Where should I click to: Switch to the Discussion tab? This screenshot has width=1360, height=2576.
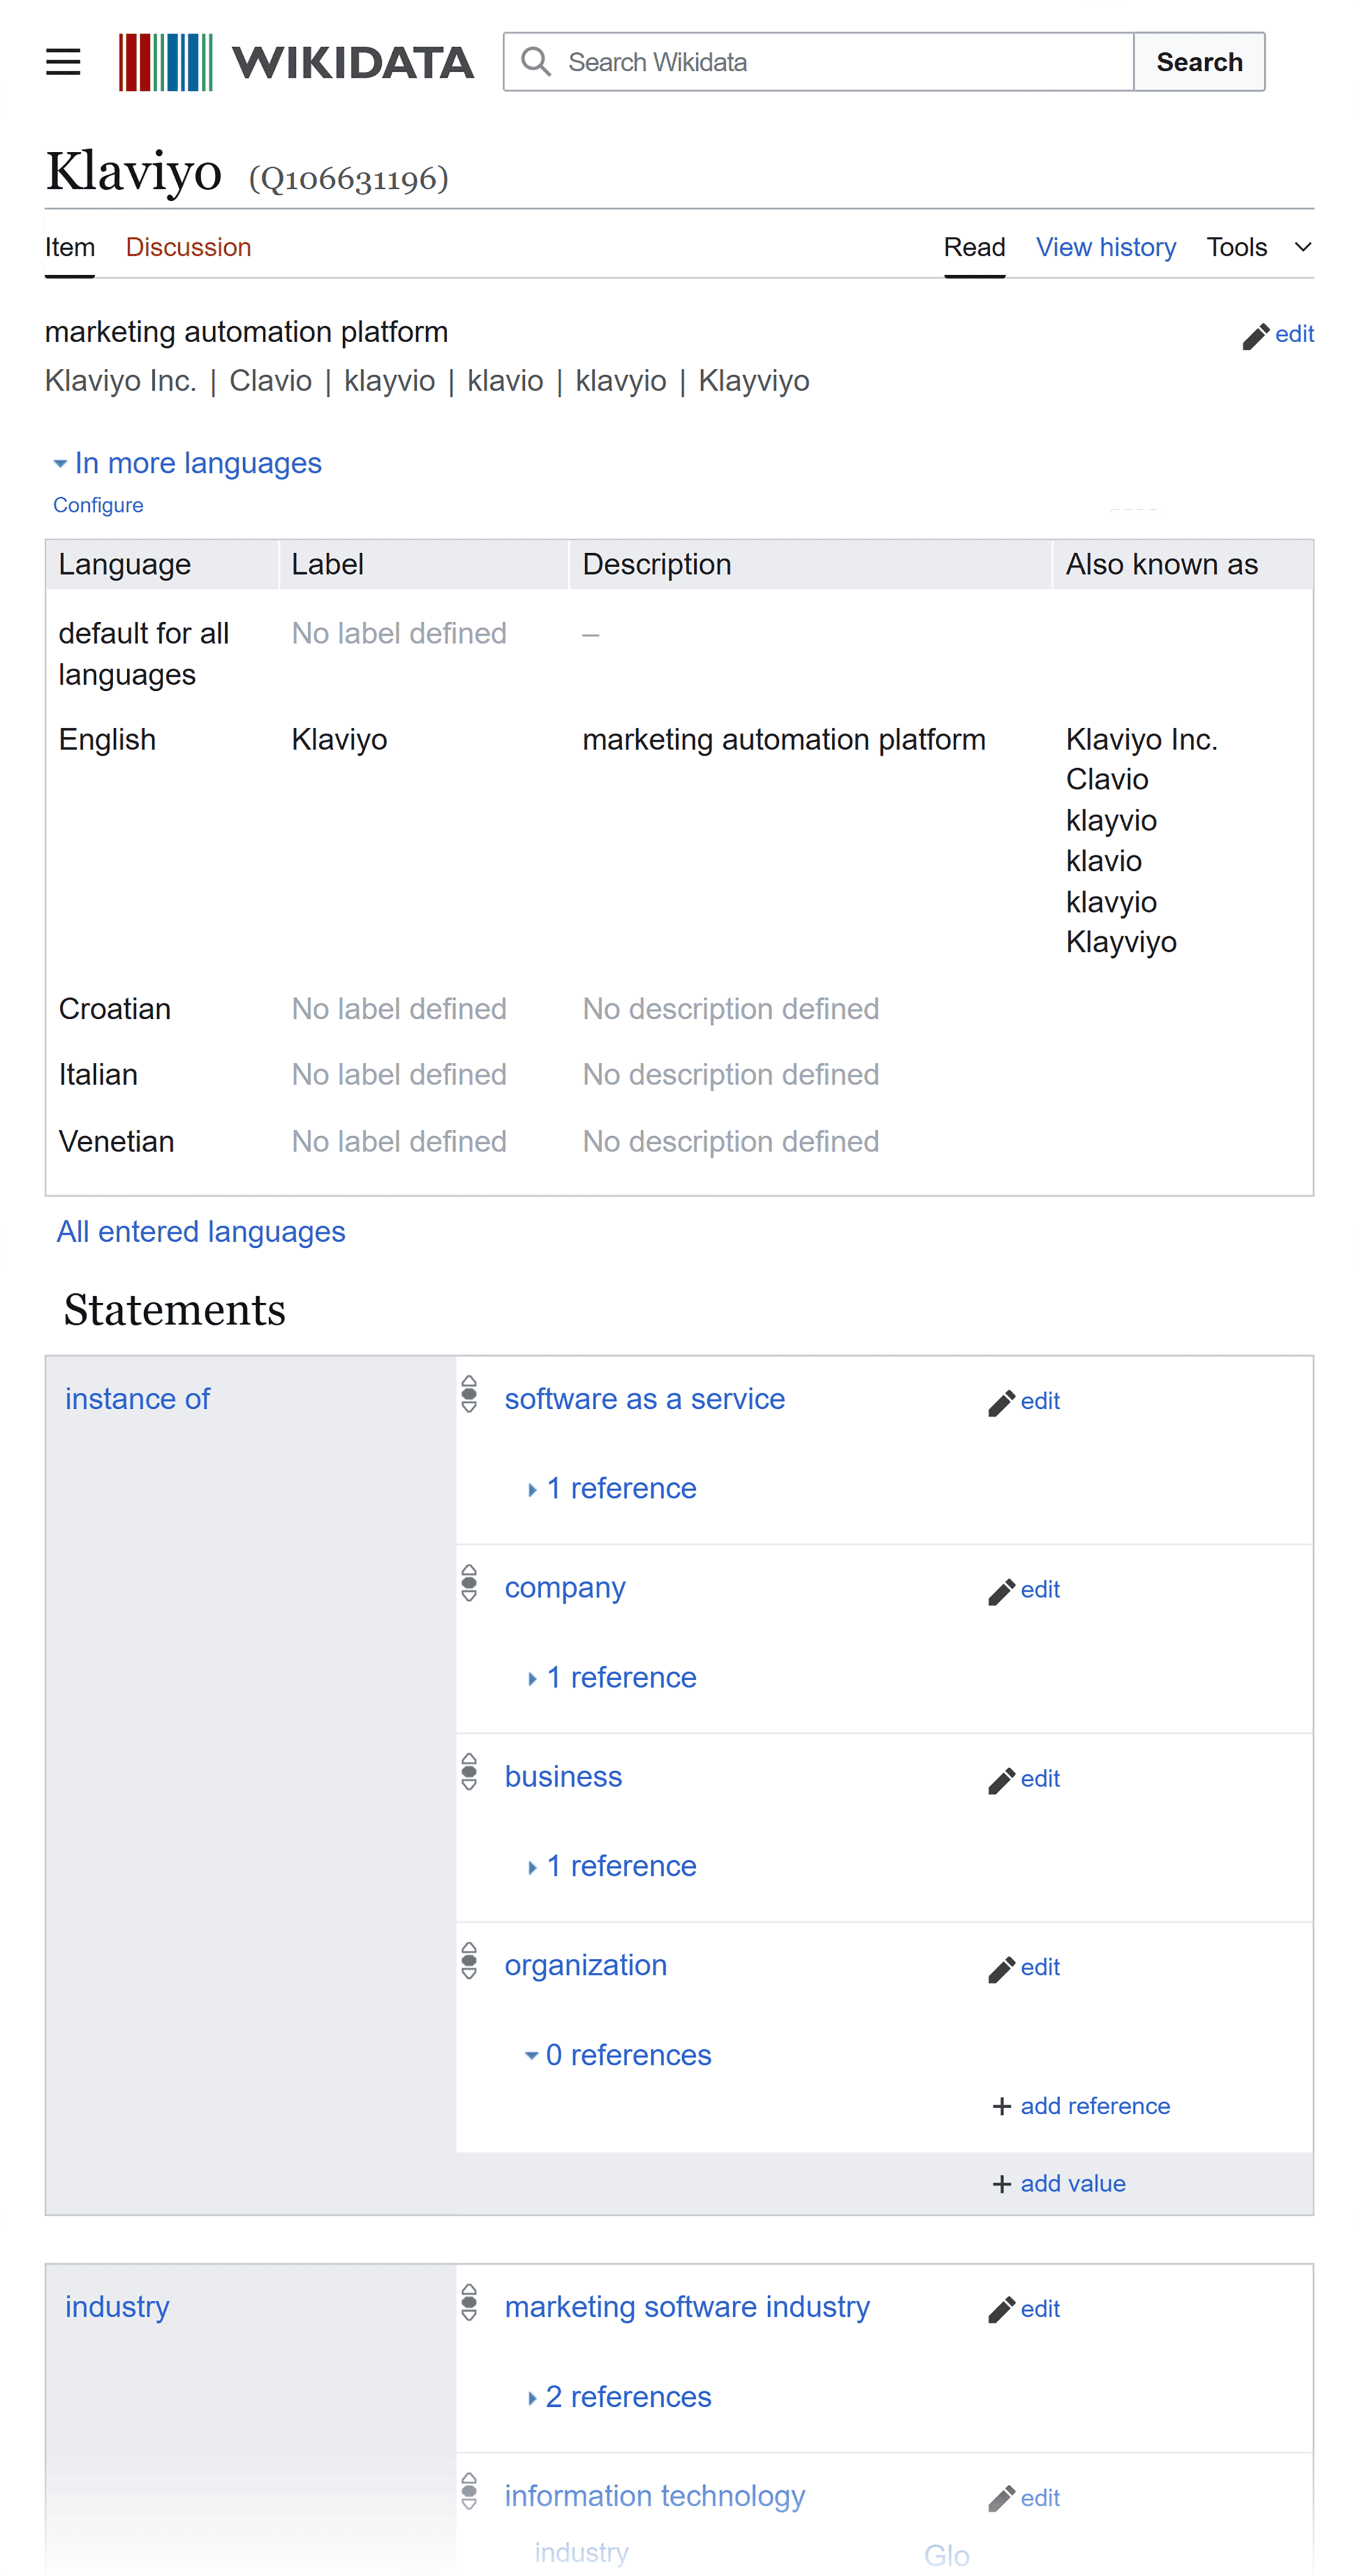pos(187,247)
